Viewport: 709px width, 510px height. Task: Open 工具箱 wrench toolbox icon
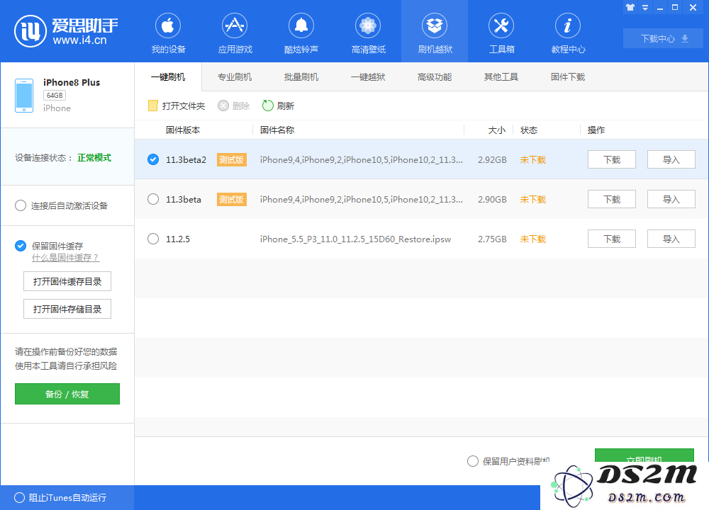tap(501, 25)
